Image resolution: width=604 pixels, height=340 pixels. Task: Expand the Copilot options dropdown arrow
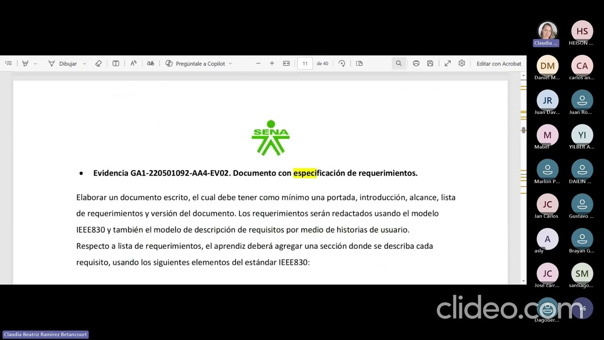(x=230, y=63)
